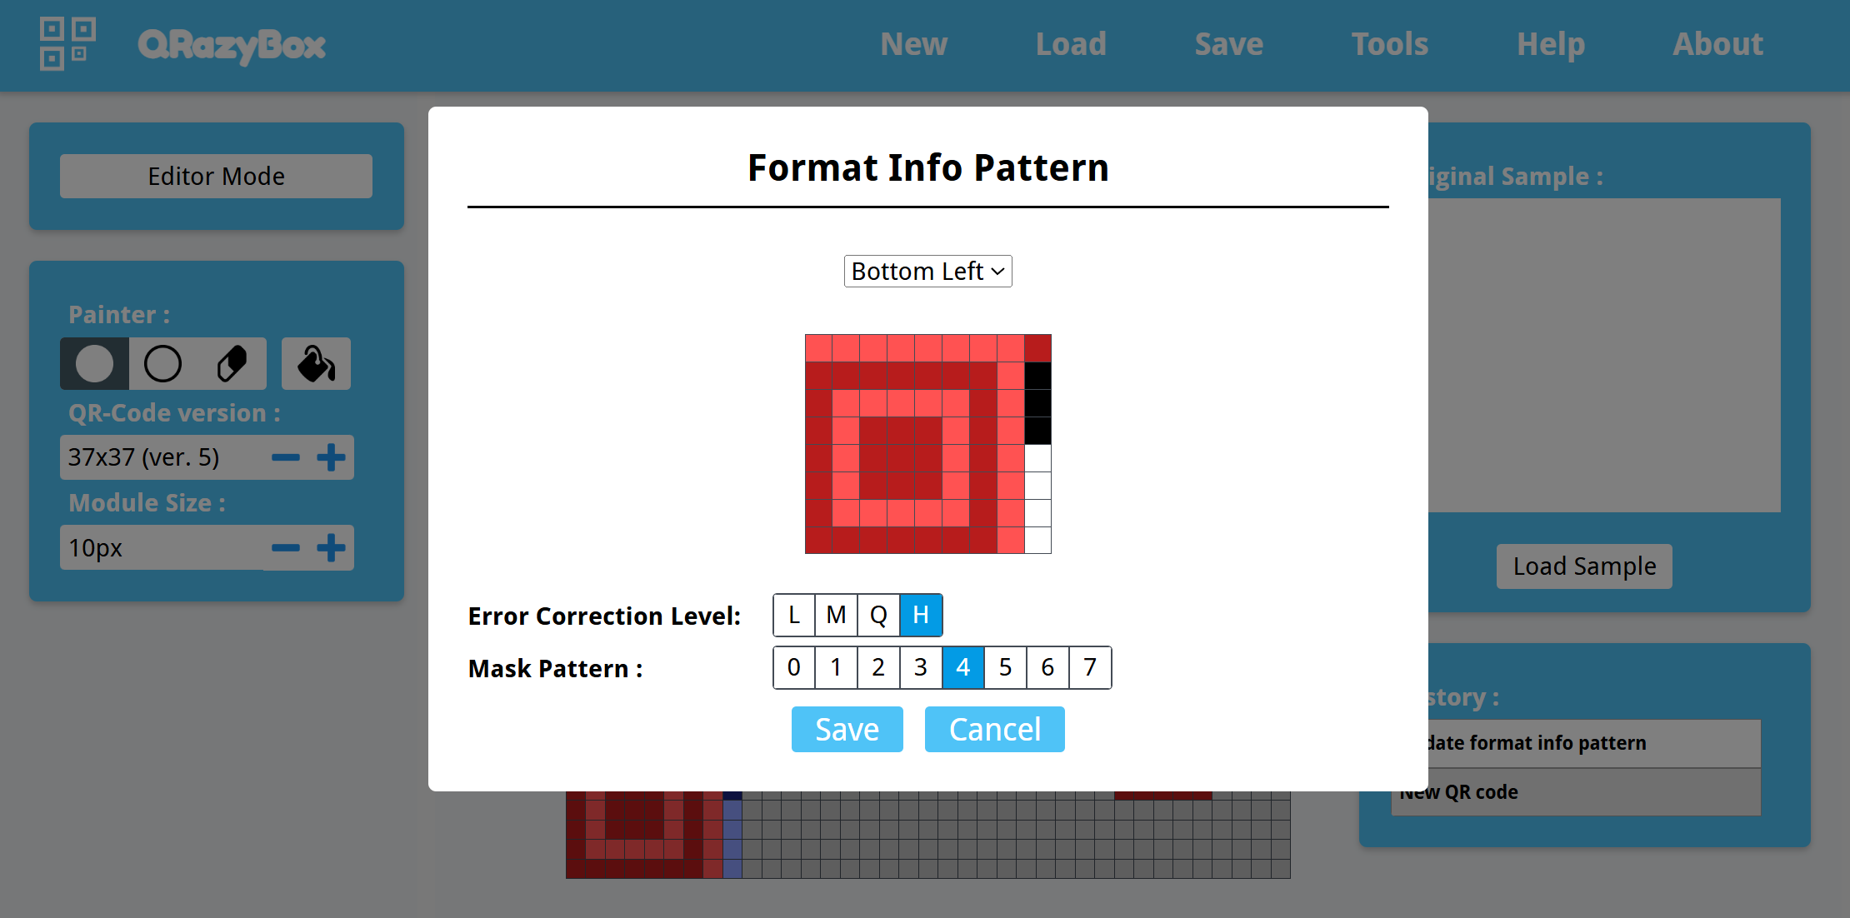Set error correction level to L
Viewport: 1850px width, 918px height.
(794, 616)
